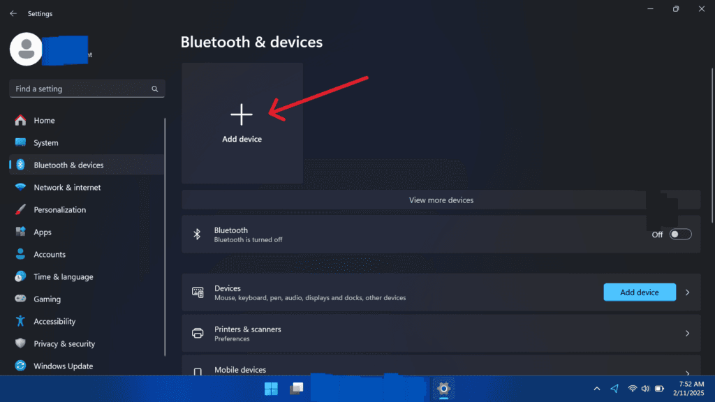
Task: Click the search magnifier icon
Action: tap(154, 89)
